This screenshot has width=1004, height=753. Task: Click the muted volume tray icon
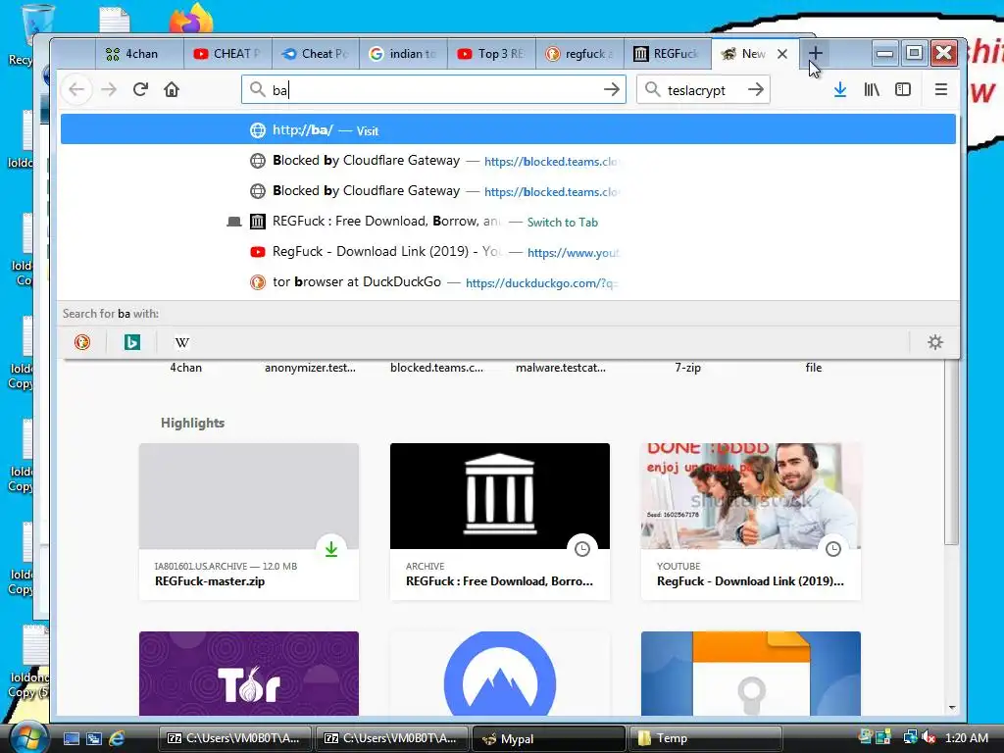(x=928, y=737)
